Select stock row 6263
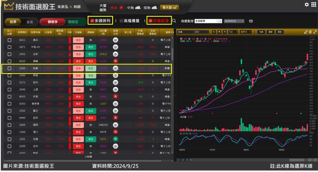The image size is (318, 172). (x=87, y=104)
